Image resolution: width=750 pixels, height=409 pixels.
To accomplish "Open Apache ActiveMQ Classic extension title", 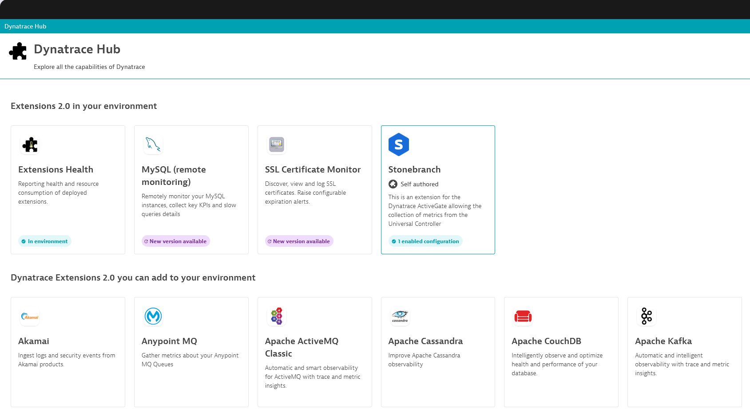I will coord(302,347).
